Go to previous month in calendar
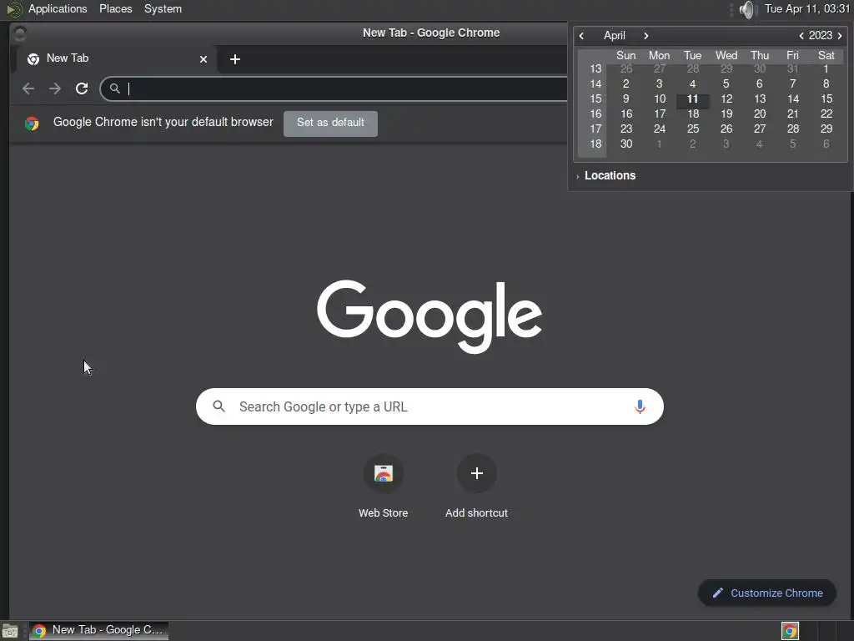Image resolution: width=854 pixels, height=641 pixels. [581, 36]
